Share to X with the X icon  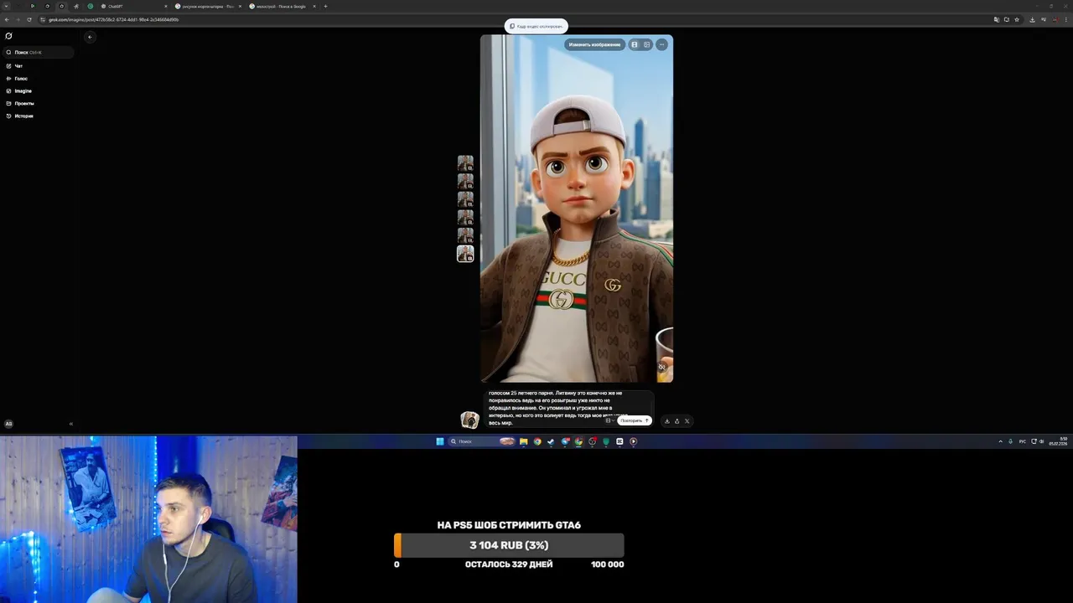[687, 421]
